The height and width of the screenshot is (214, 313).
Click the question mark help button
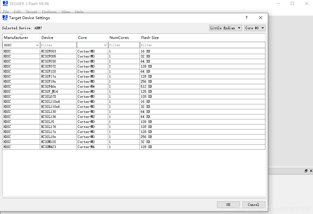point(247,18)
